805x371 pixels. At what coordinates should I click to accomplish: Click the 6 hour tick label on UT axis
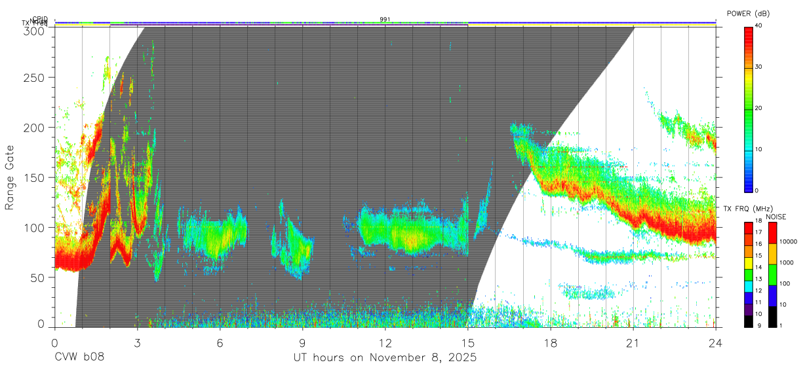(220, 342)
